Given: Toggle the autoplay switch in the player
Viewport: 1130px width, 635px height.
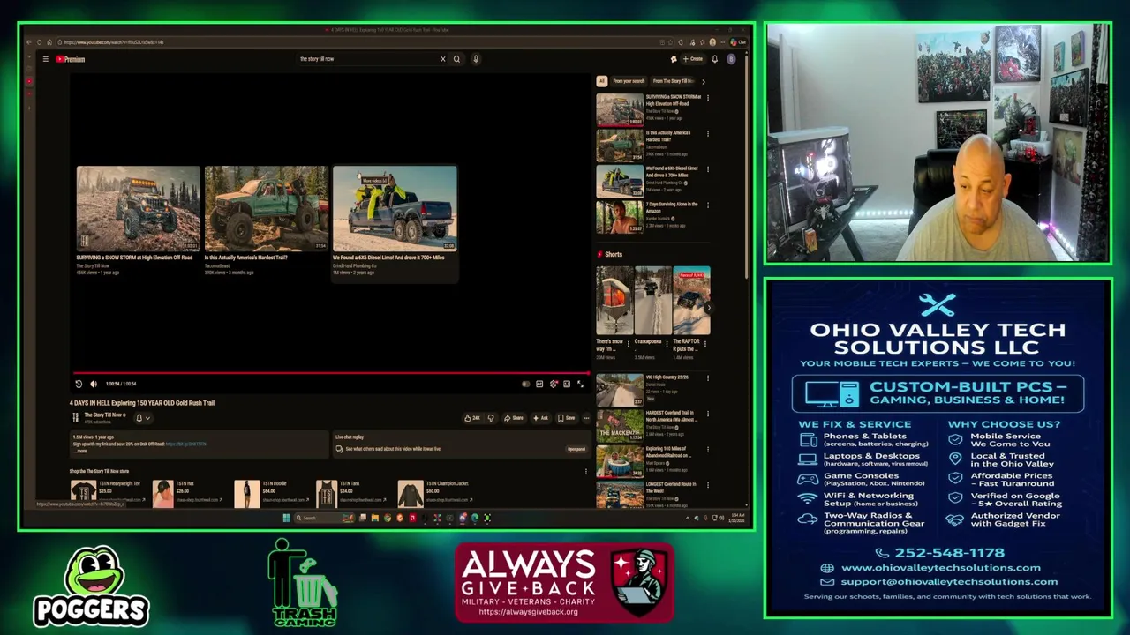Looking at the screenshot, I should pos(526,384).
